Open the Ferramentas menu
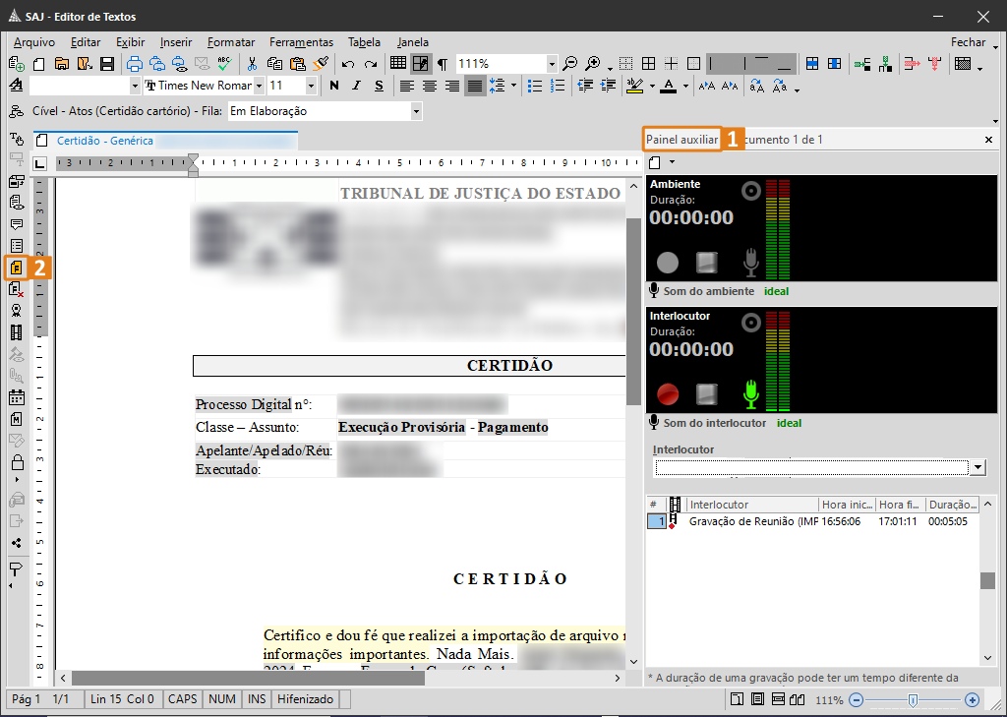Viewport: 1007px width, 717px height. [x=301, y=42]
